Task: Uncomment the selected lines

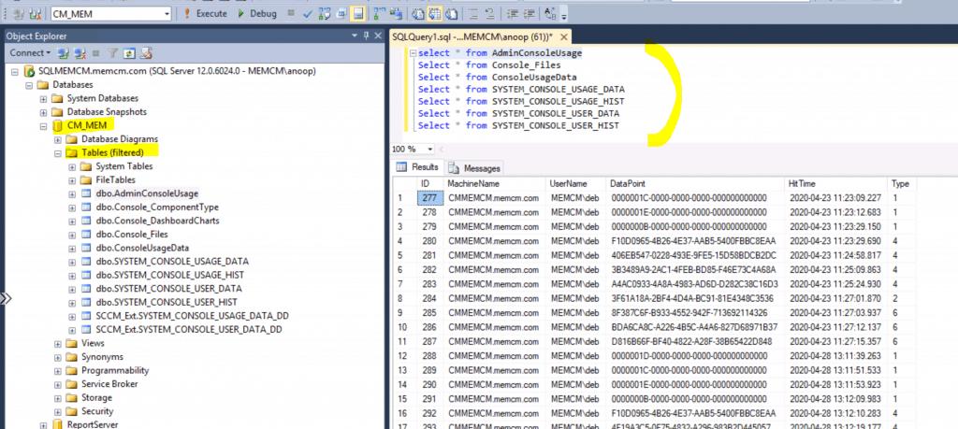Action: tap(490, 13)
